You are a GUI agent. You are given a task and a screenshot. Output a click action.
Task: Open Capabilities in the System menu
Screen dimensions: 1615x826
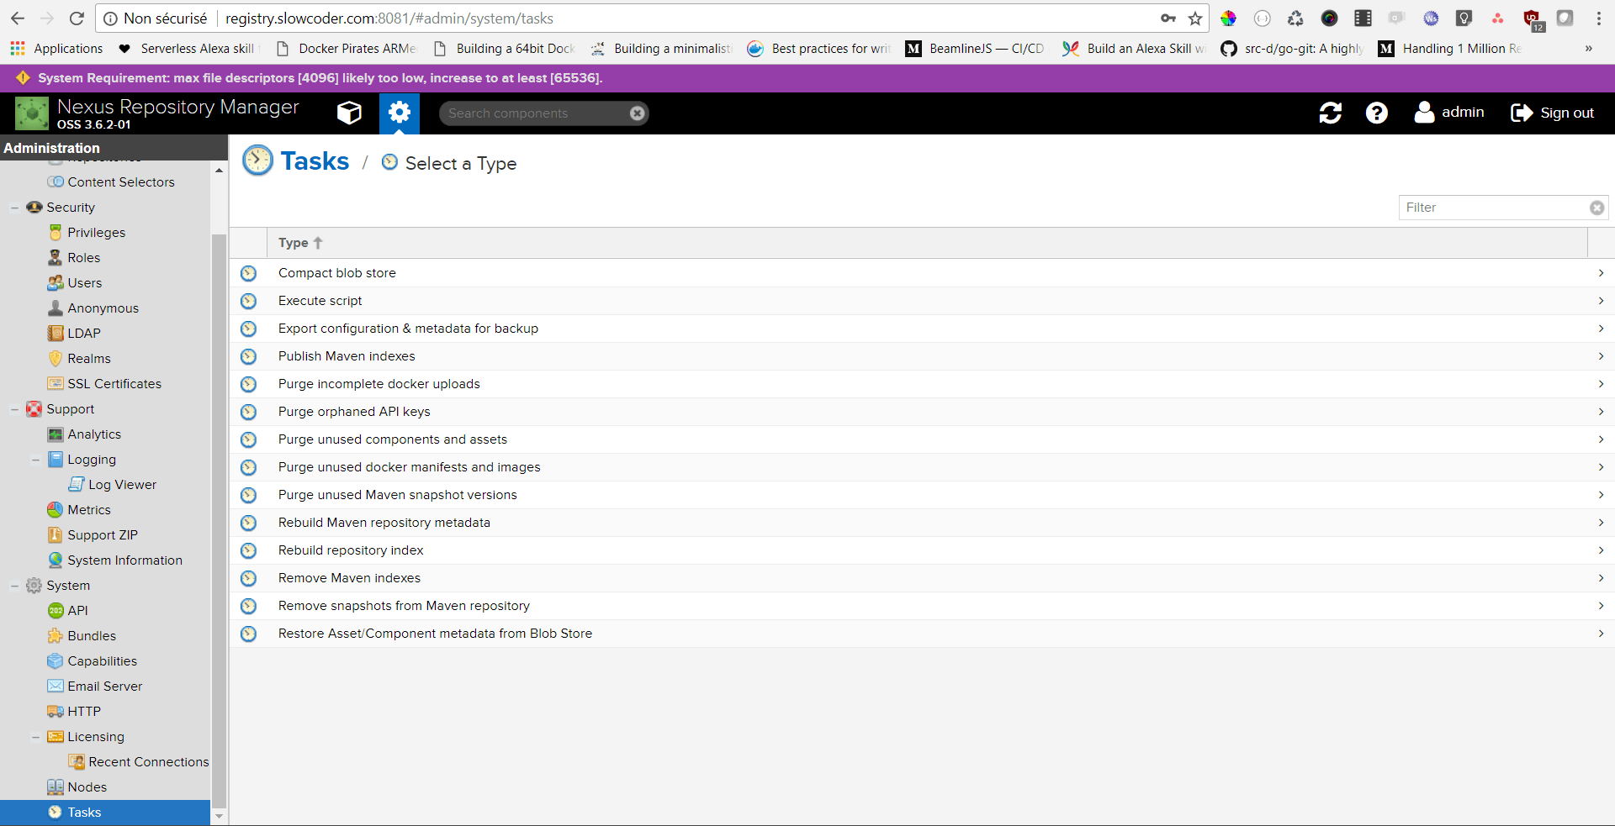pyautogui.click(x=102, y=661)
